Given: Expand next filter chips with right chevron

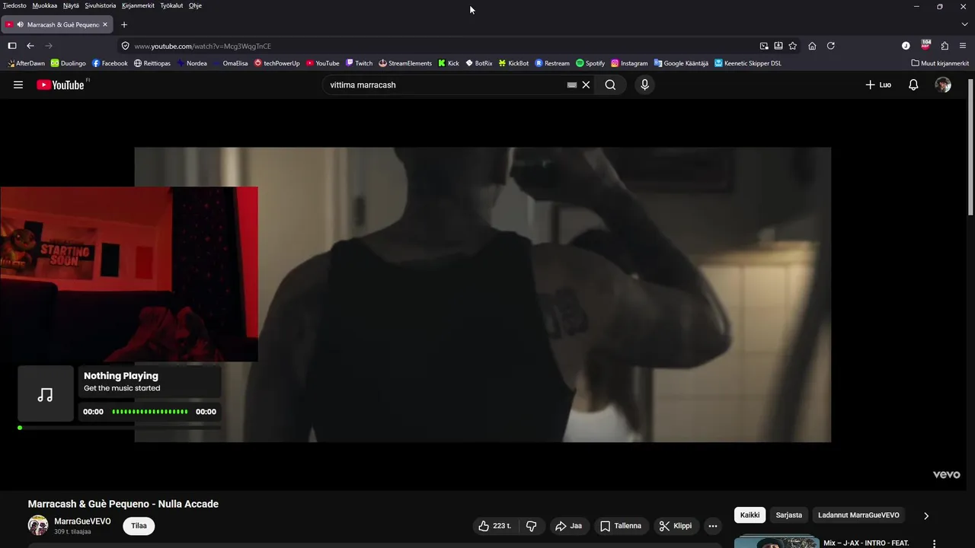Looking at the screenshot, I should coord(926,515).
